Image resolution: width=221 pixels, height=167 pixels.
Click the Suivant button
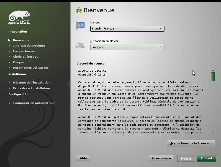206,158
